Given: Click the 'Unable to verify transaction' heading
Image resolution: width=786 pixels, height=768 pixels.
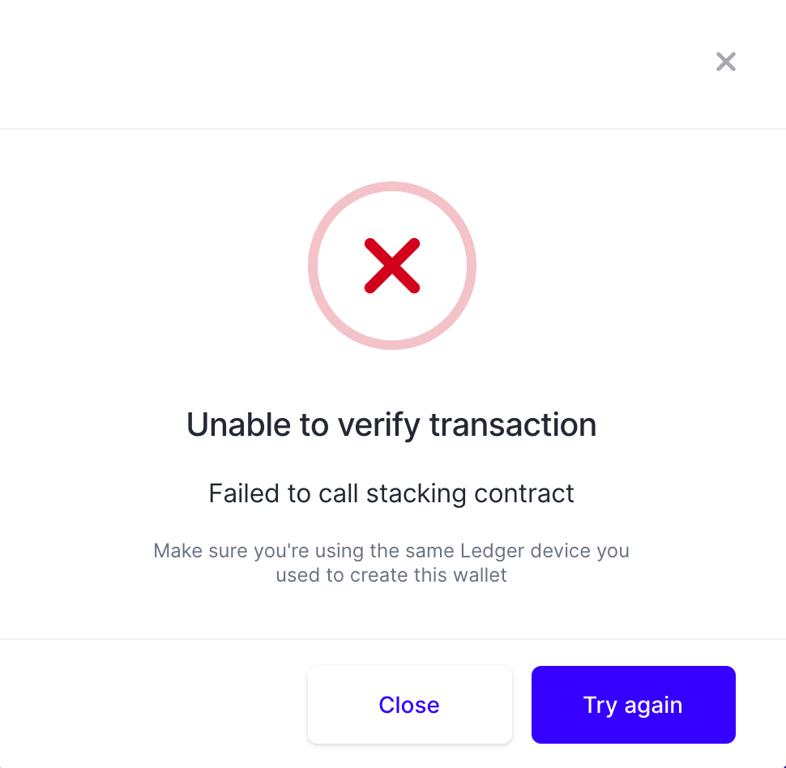Looking at the screenshot, I should point(392,425).
